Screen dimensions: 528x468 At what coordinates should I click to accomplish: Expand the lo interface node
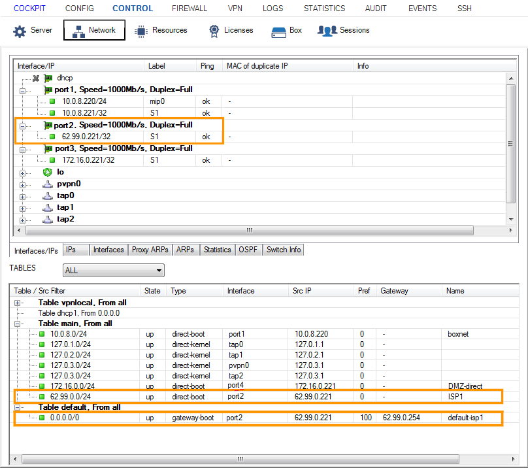coord(22,173)
